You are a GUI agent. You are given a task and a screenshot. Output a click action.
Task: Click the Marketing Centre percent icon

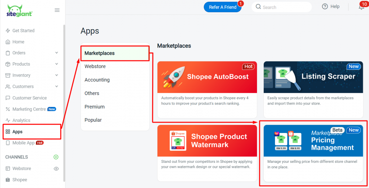coord(8,109)
